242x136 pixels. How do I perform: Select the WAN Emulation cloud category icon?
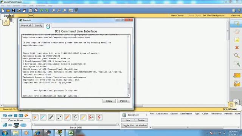click(x=10, y=125)
